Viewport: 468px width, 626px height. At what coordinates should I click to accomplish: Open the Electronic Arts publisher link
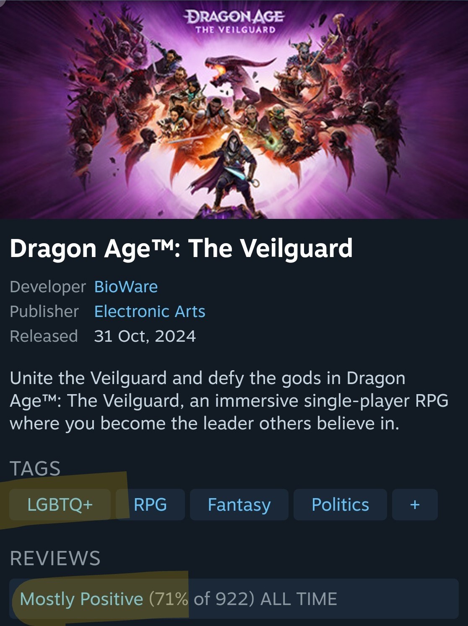pyautogui.click(x=150, y=312)
